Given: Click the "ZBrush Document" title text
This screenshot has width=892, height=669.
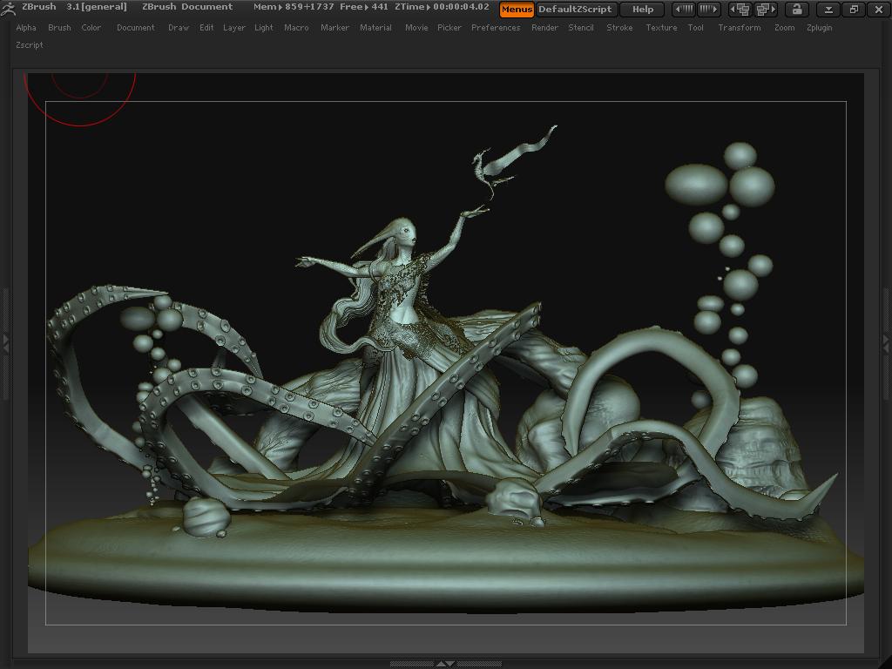Looking at the screenshot, I should [x=187, y=7].
